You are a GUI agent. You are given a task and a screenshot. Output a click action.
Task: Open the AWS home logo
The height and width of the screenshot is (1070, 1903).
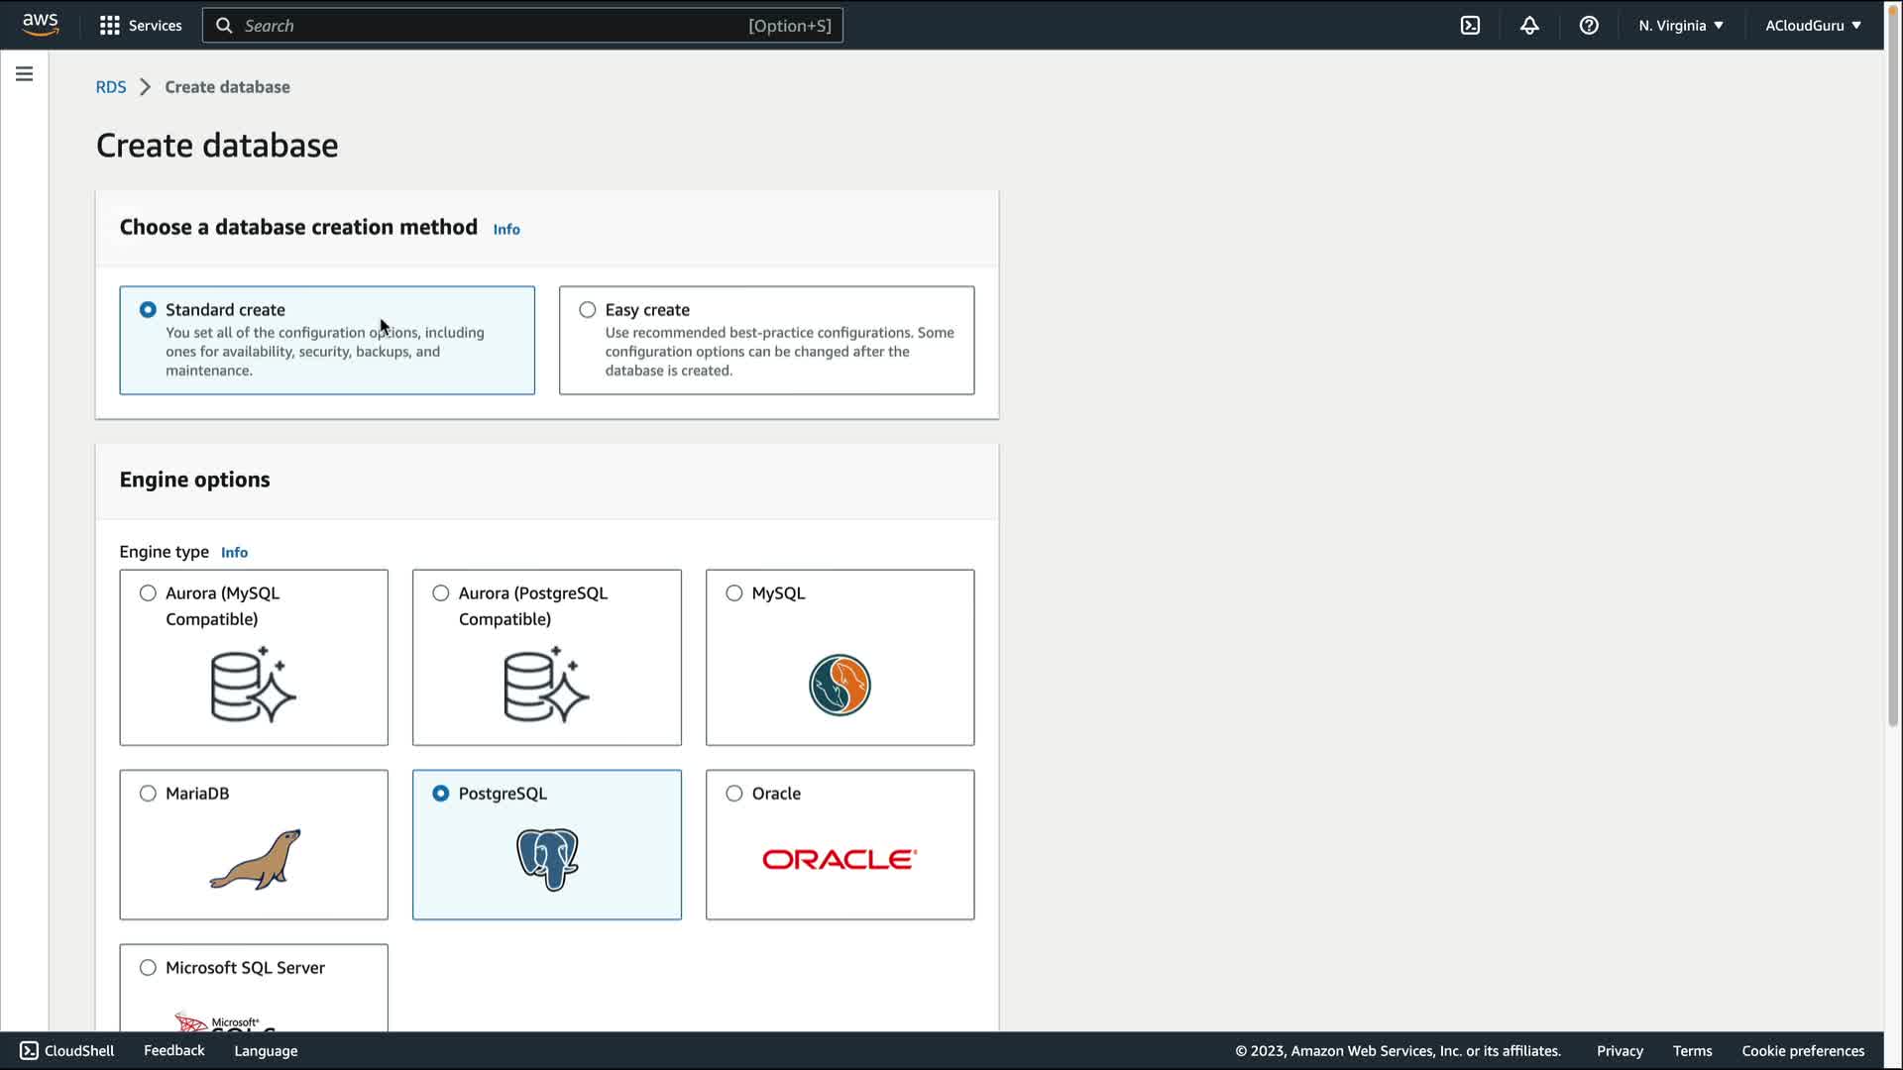(40, 24)
